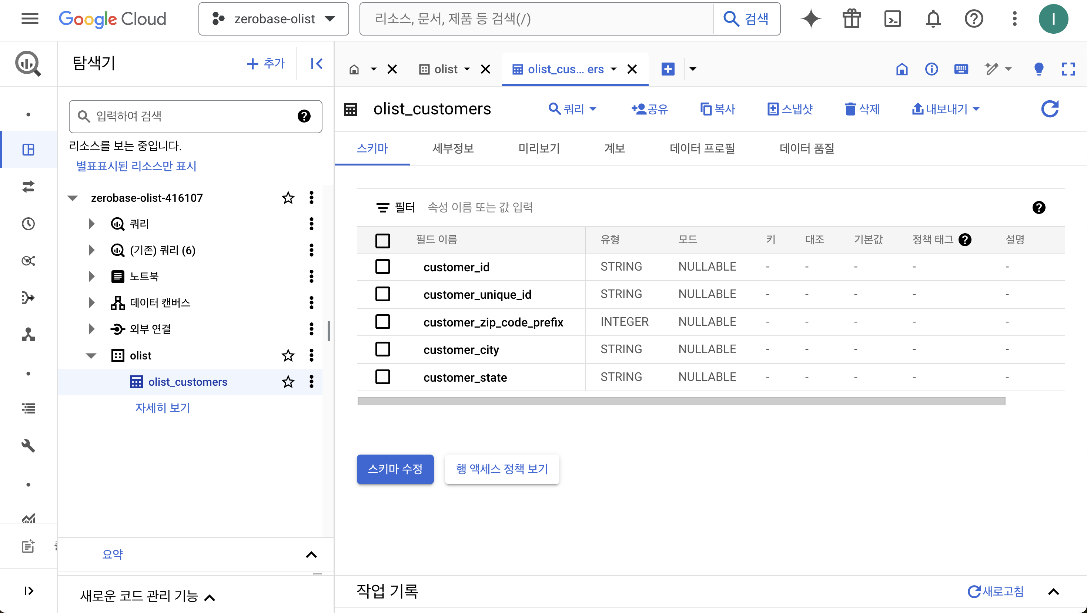Switch to the 세부정보 tab
The image size is (1087, 613).
coord(453,148)
